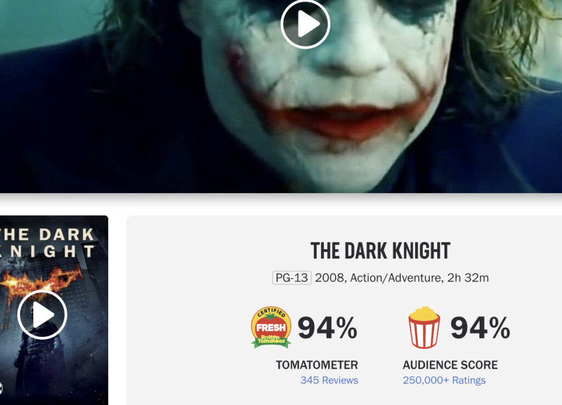
Task: Click the popcorn bucket audience icon
Action: [x=424, y=328]
